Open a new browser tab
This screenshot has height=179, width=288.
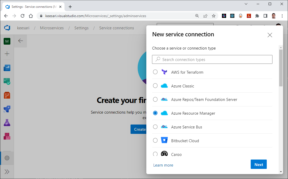(70, 7)
